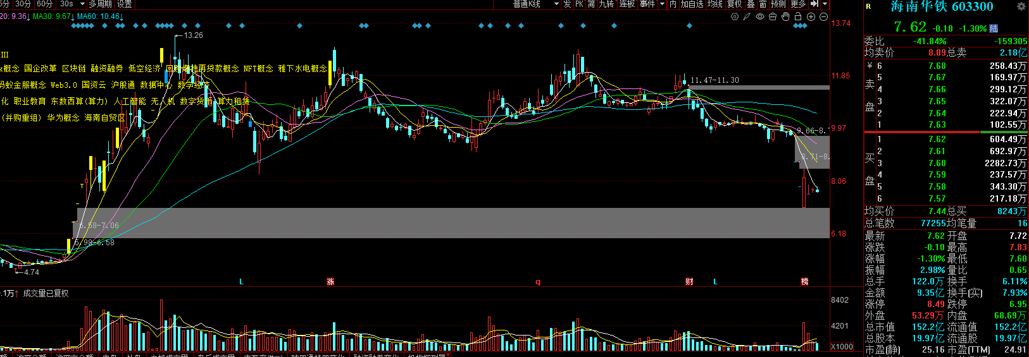Toggle the 复权 price adjustment option
Image resolution: width=1029 pixels, height=357 pixels.
[734, 4]
